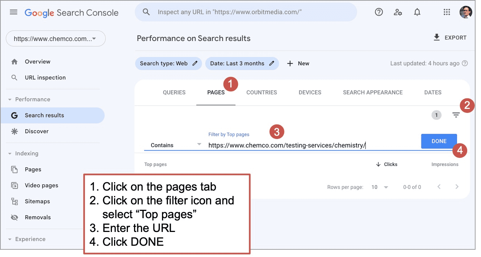Open the Google apps grid
481x257 pixels.
[447, 12]
